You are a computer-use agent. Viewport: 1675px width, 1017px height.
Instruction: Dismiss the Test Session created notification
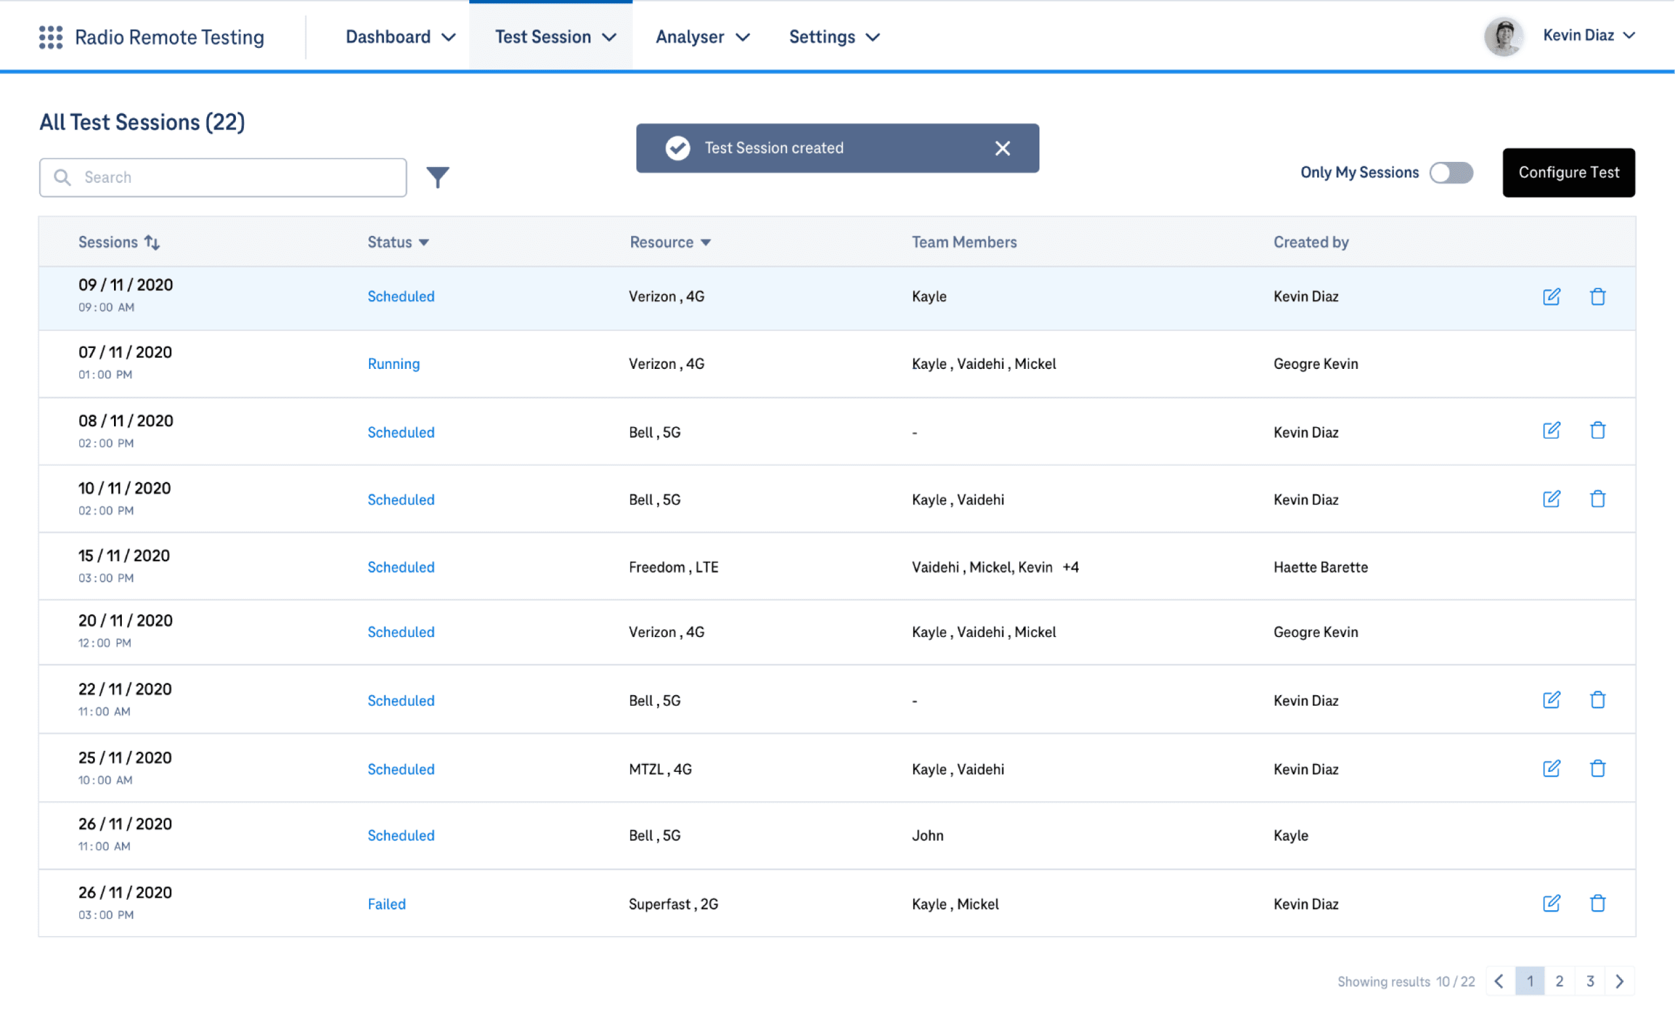(x=1002, y=148)
